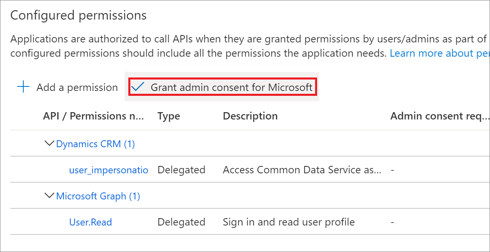The height and width of the screenshot is (252, 490).
Task: Open the user_impersonation permission
Action: pos(108,170)
